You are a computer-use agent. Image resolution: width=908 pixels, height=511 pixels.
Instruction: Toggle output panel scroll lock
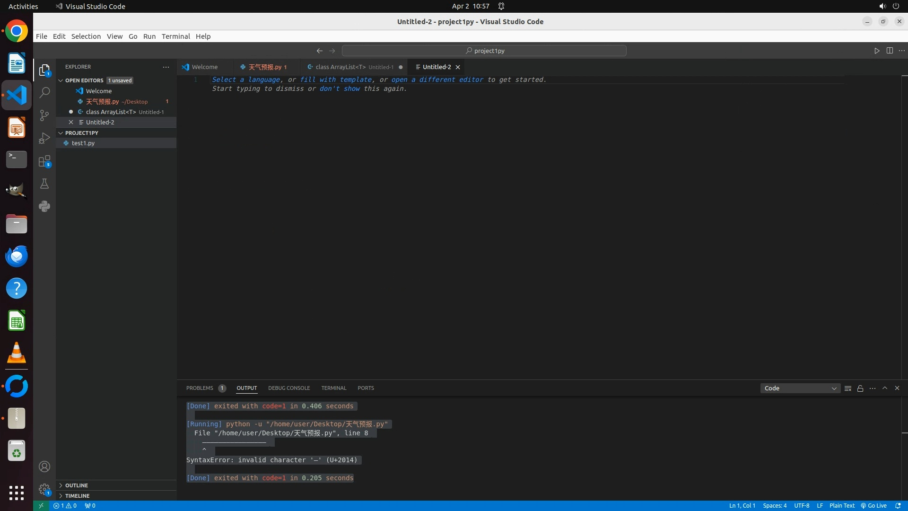[860, 388]
